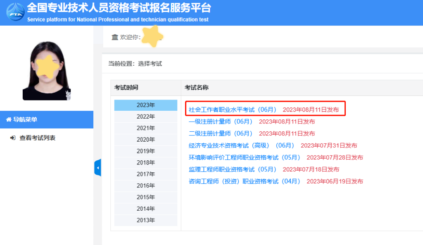Open 一级注册计量师 (06月) exam link
This screenshot has width=423, height=245.
click(221, 121)
